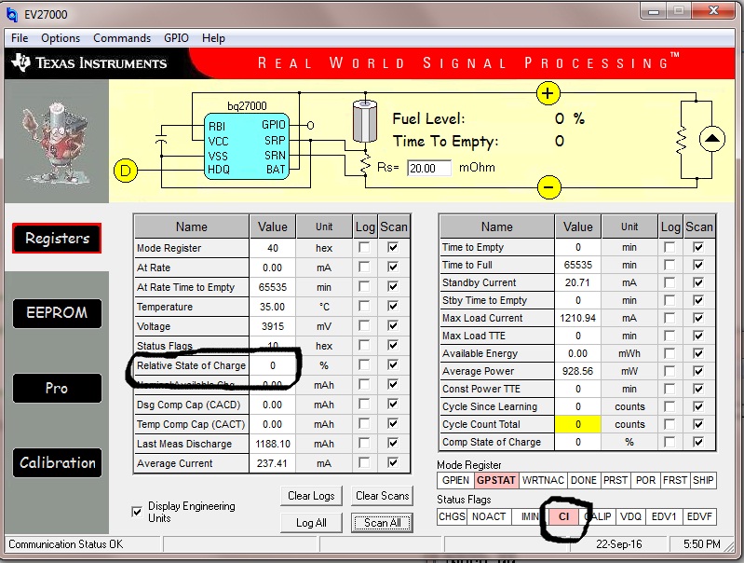Click the battery cell cylinder icon

[365, 121]
